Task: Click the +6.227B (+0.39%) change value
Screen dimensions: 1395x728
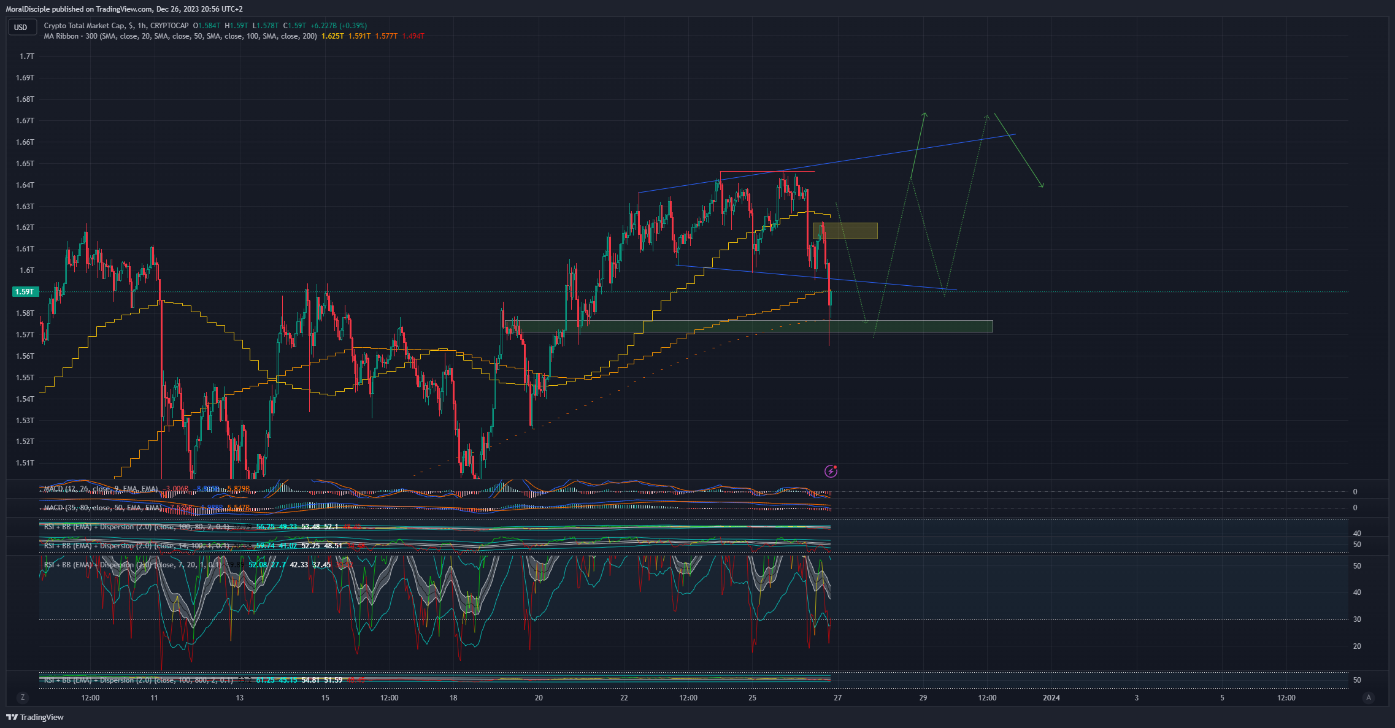Action: tap(339, 26)
